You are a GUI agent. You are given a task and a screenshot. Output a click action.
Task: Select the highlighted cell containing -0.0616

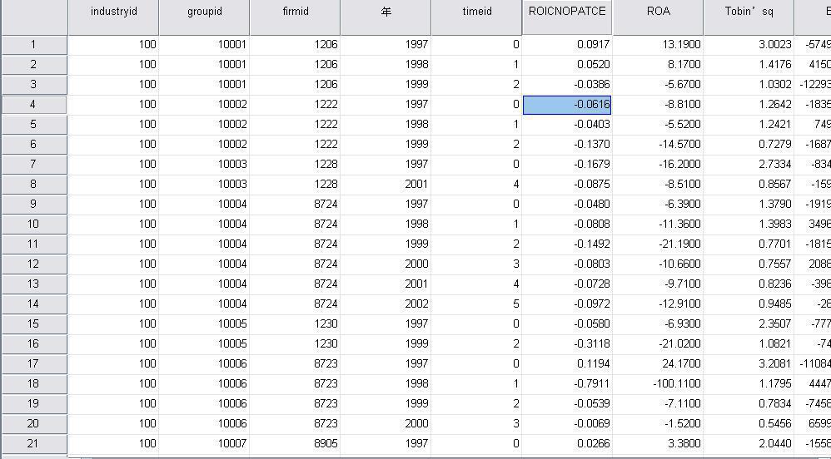coord(567,104)
